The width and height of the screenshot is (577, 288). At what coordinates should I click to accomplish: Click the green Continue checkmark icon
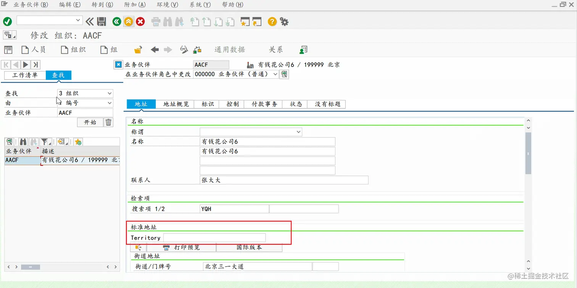[x=7, y=22]
